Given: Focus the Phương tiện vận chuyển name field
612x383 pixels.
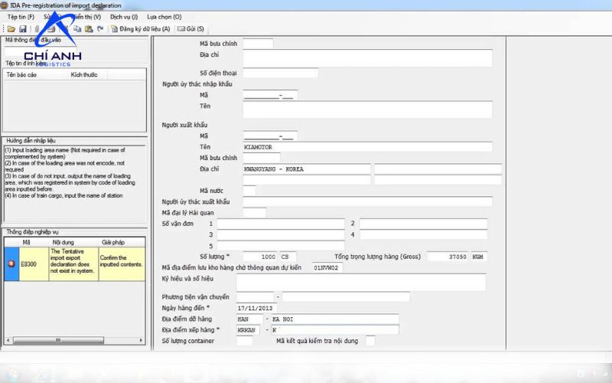Looking at the screenshot, I should 346,297.
